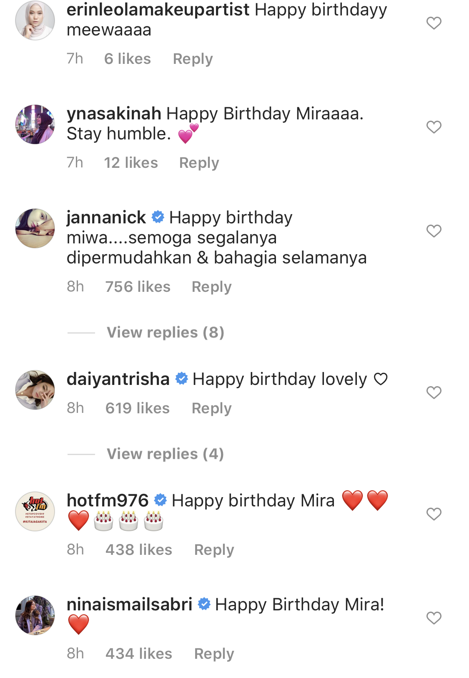Open daiyantrisha username link
This screenshot has width=469, height=678.
pyautogui.click(x=118, y=379)
